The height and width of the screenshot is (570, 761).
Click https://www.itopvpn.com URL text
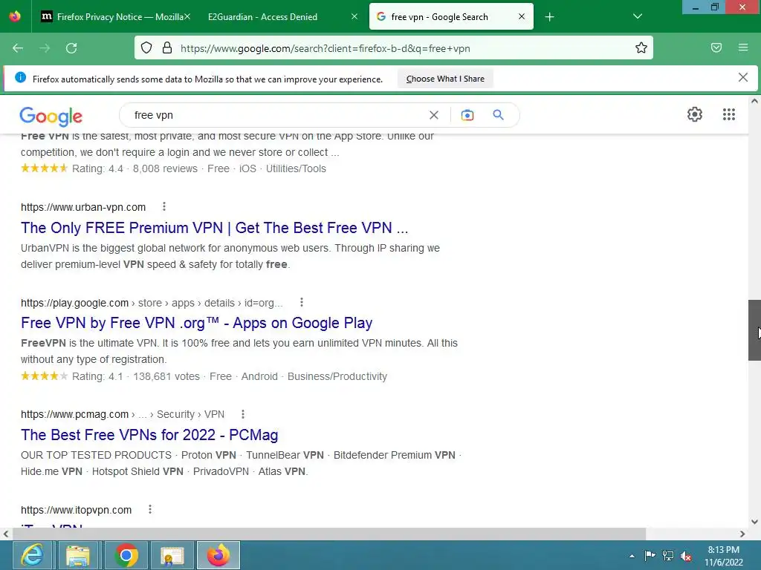tap(77, 510)
